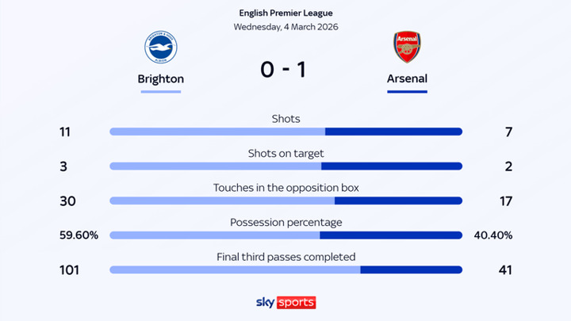This screenshot has width=571, height=321.
Task: Click the Final third passes completed bar
Action: pyautogui.click(x=285, y=270)
